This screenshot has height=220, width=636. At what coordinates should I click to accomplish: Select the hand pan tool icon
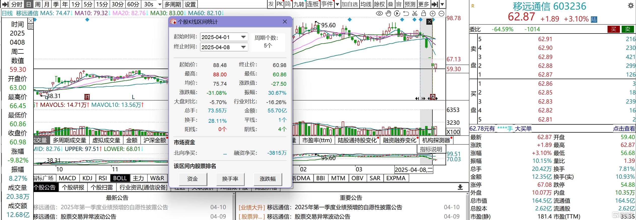388,14
